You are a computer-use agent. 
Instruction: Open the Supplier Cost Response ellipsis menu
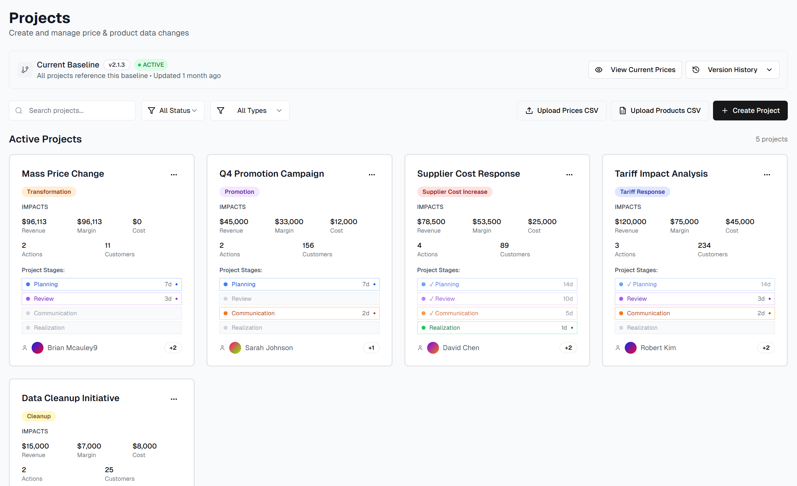(569, 175)
